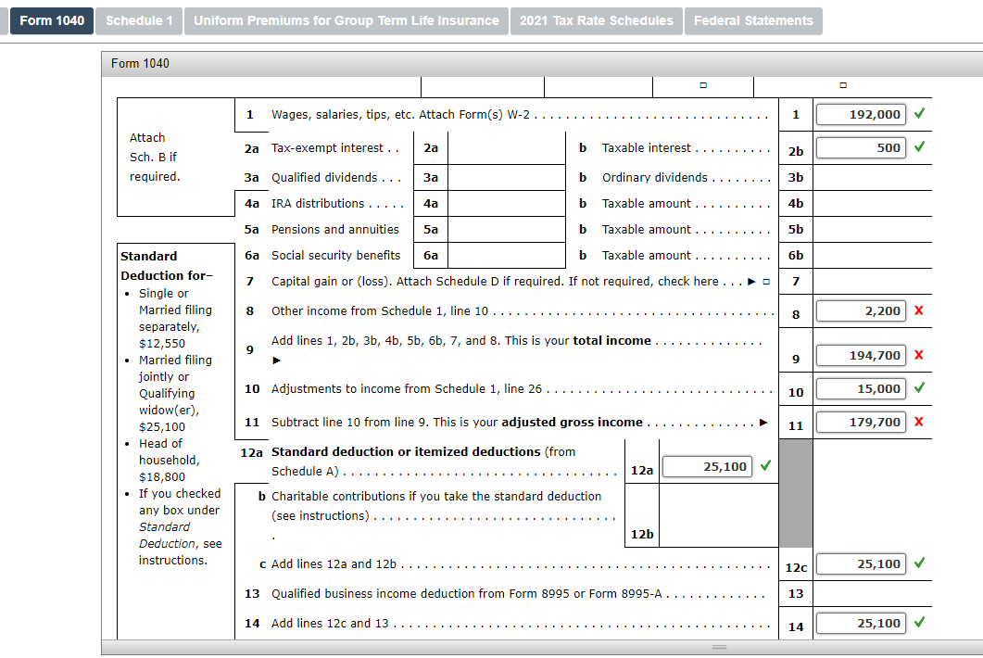
Task: Click red X beside line 8
Action: tap(919, 310)
